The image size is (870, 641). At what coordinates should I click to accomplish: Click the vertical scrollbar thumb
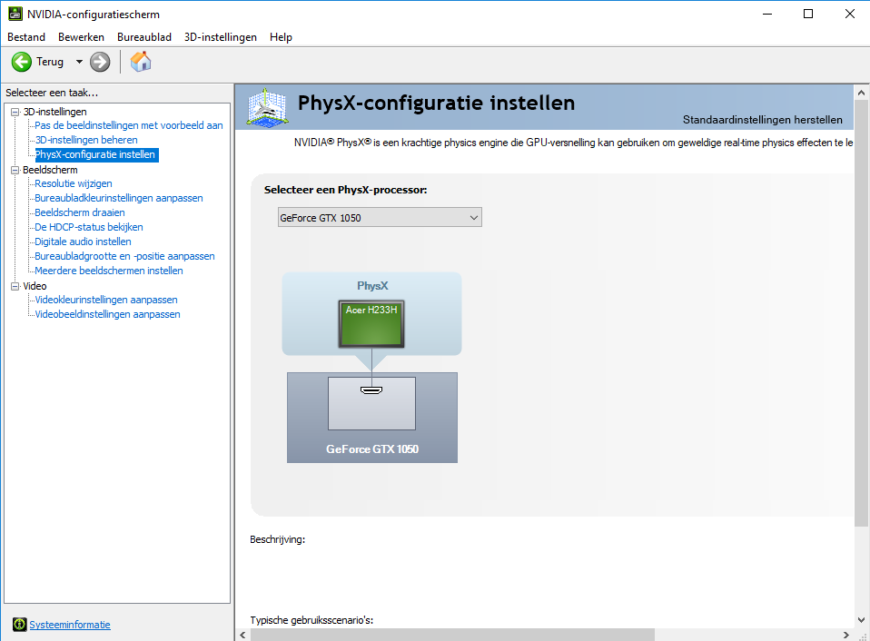point(861,313)
